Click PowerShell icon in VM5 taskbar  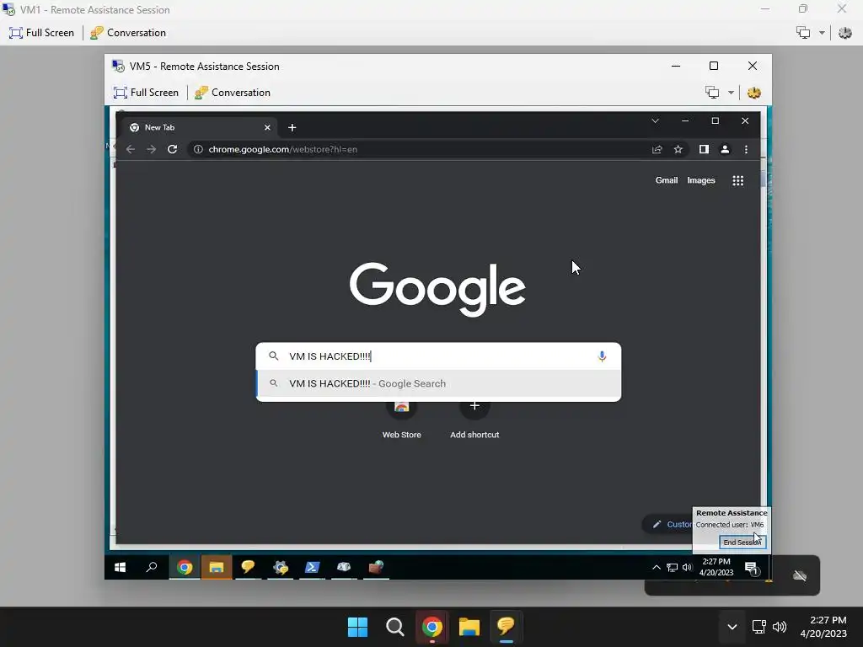[x=312, y=567]
